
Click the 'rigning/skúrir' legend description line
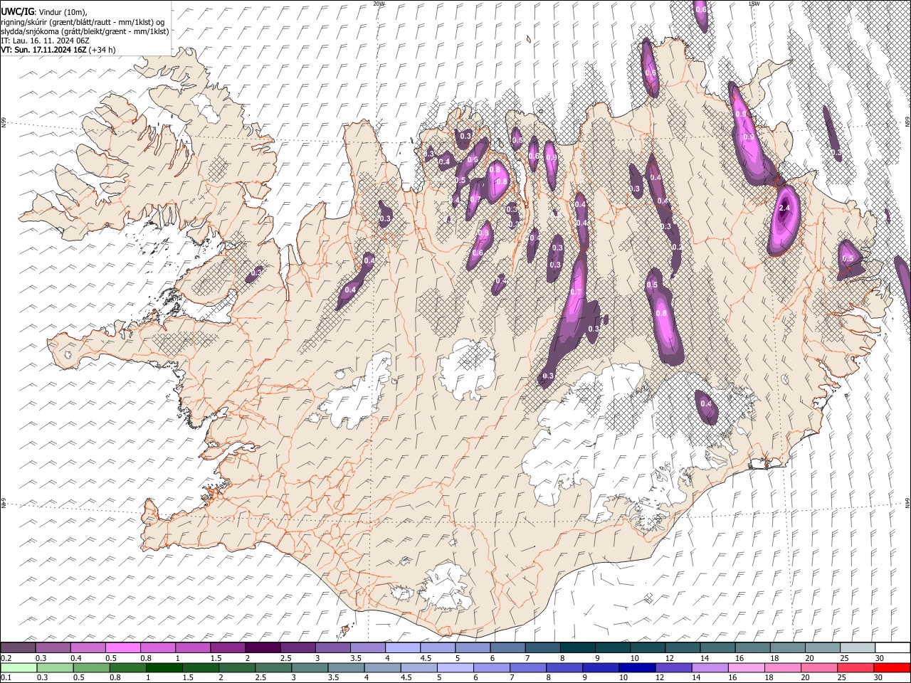point(83,22)
